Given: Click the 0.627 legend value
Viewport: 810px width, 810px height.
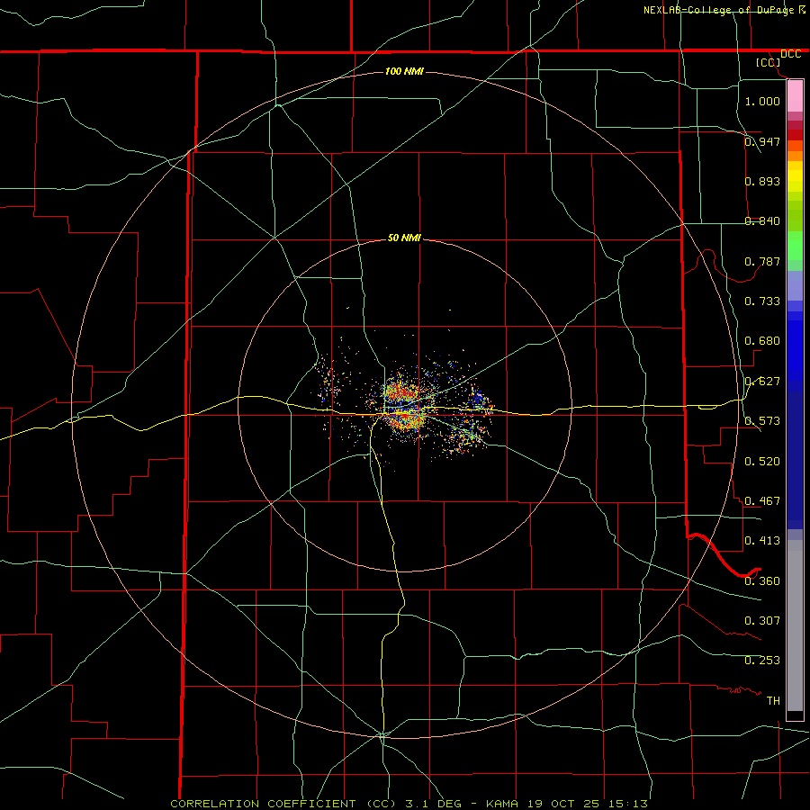Looking at the screenshot, I should pos(762,382).
